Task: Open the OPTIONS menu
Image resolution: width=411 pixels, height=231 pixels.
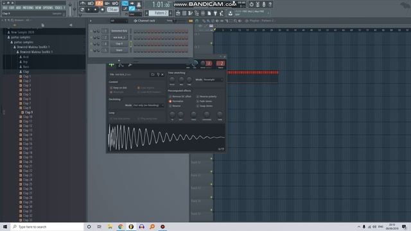Action: click(48, 8)
